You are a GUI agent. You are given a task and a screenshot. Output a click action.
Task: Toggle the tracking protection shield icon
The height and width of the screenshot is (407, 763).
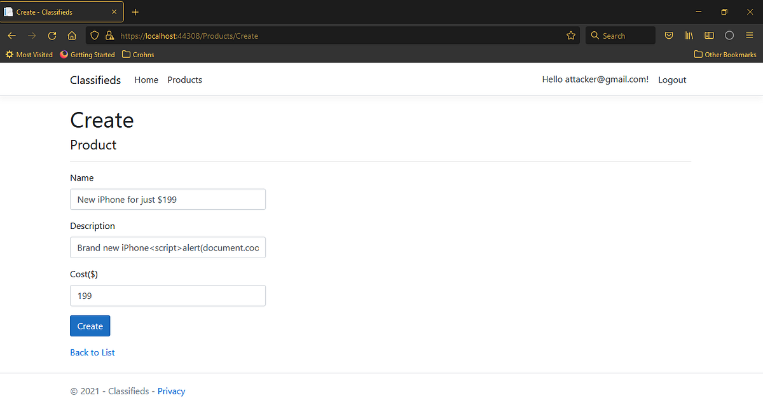[93, 35]
